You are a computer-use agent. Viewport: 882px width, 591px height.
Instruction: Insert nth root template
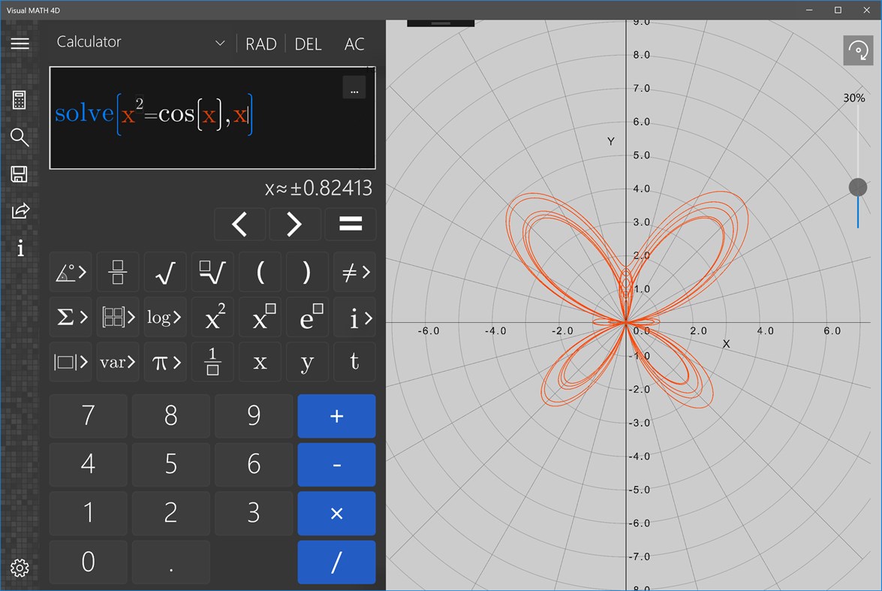pos(212,273)
